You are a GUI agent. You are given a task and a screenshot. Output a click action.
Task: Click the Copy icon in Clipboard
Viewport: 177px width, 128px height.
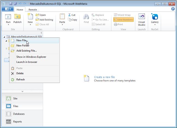point(69,20)
